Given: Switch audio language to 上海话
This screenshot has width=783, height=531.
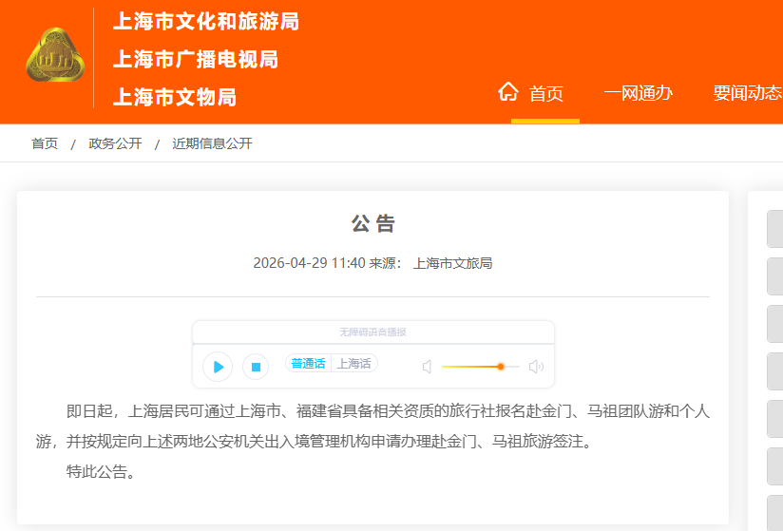Looking at the screenshot, I should [x=354, y=364].
